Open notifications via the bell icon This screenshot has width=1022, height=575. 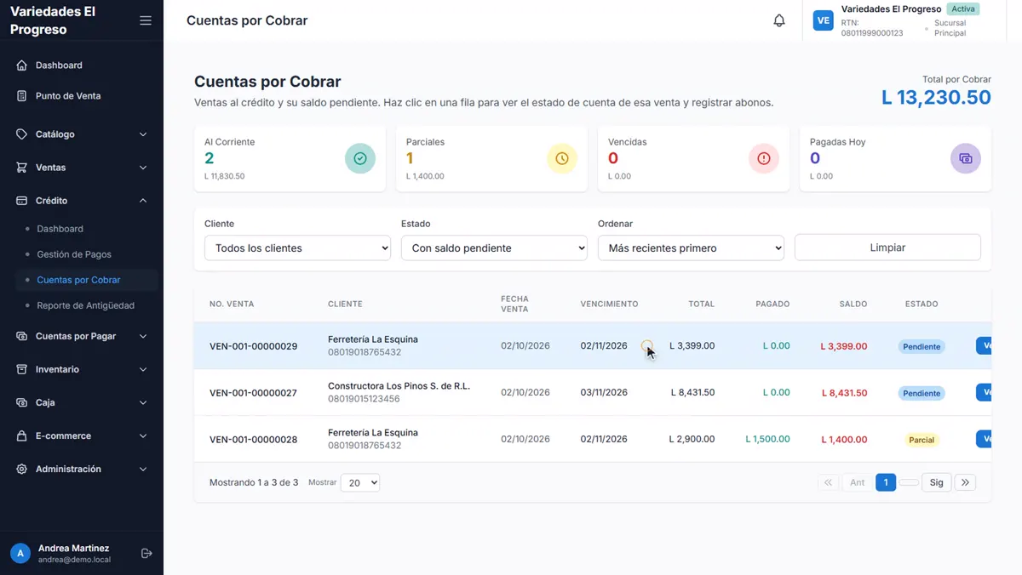click(779, 20)
